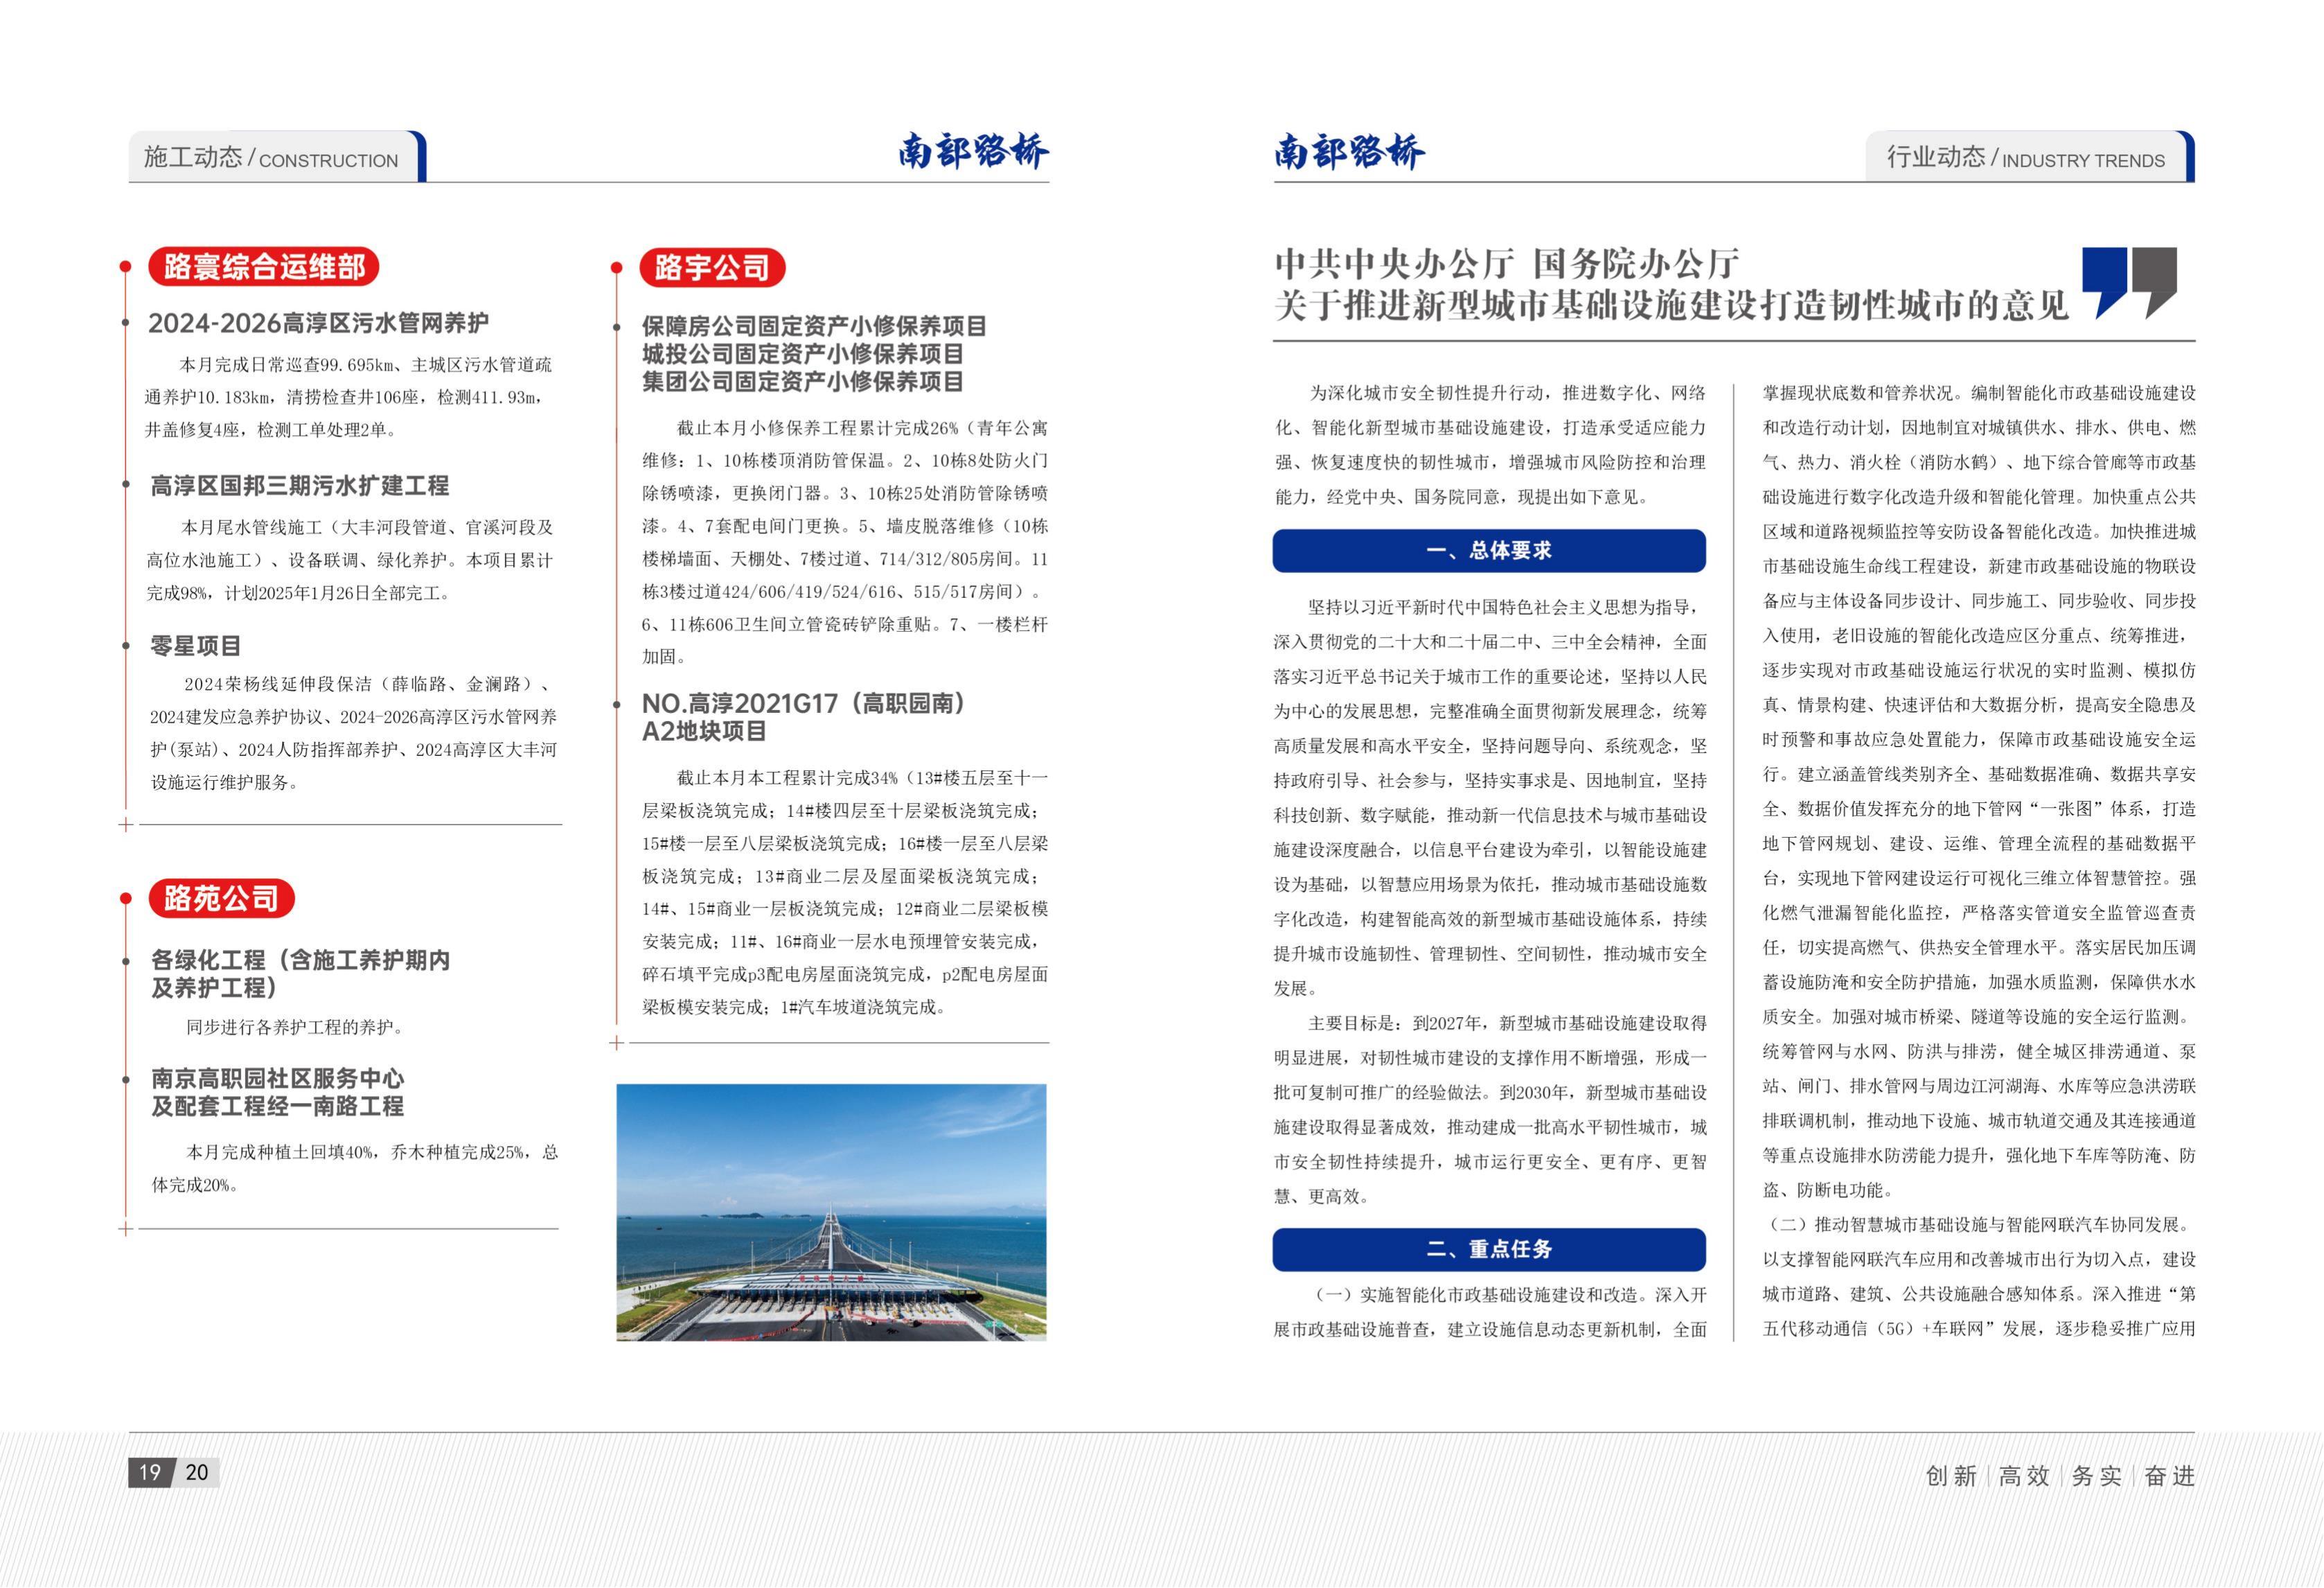The image size is (2324, 1588).
Task: Open the sea bridge toll station photo
Action: tap(831, 1212)
